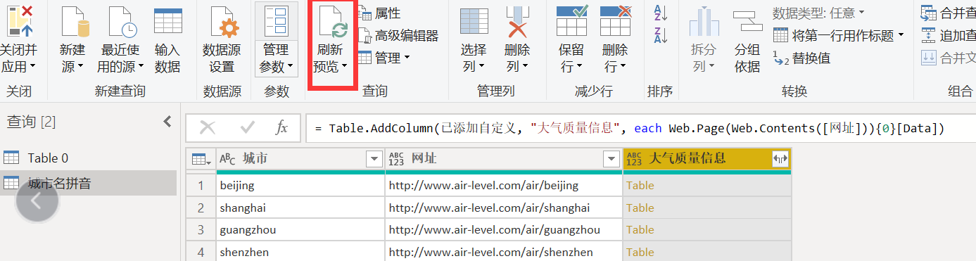Click the http://www.air-level.com/air/beijing URL cell

[504, 186]
